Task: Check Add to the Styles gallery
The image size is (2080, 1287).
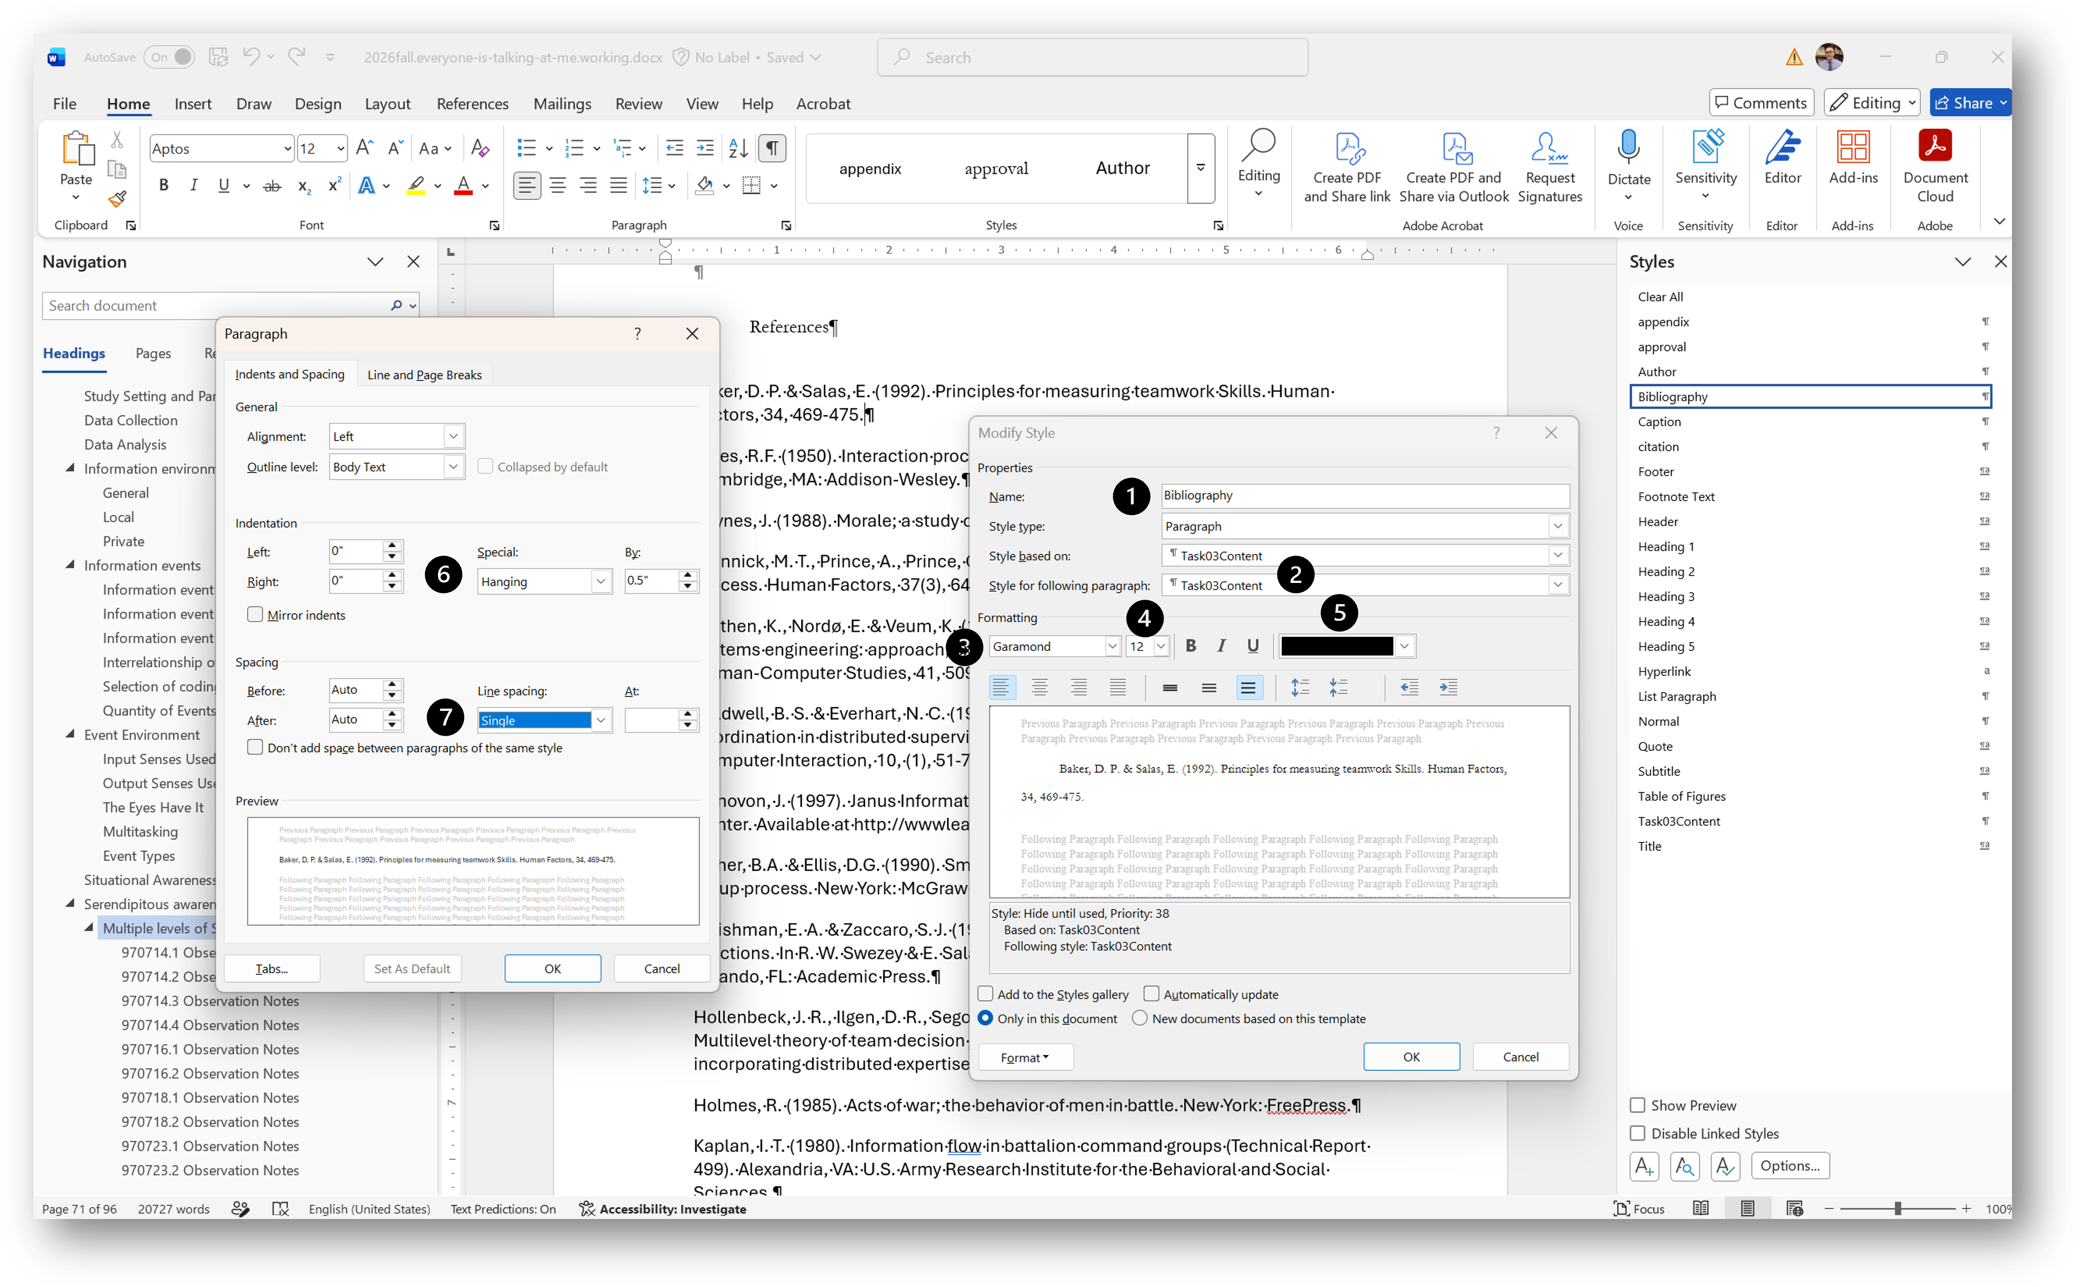Action: point(985,994)
